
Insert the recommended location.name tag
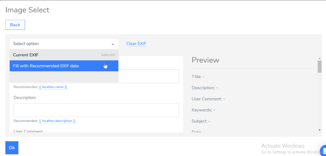point(53,87)
